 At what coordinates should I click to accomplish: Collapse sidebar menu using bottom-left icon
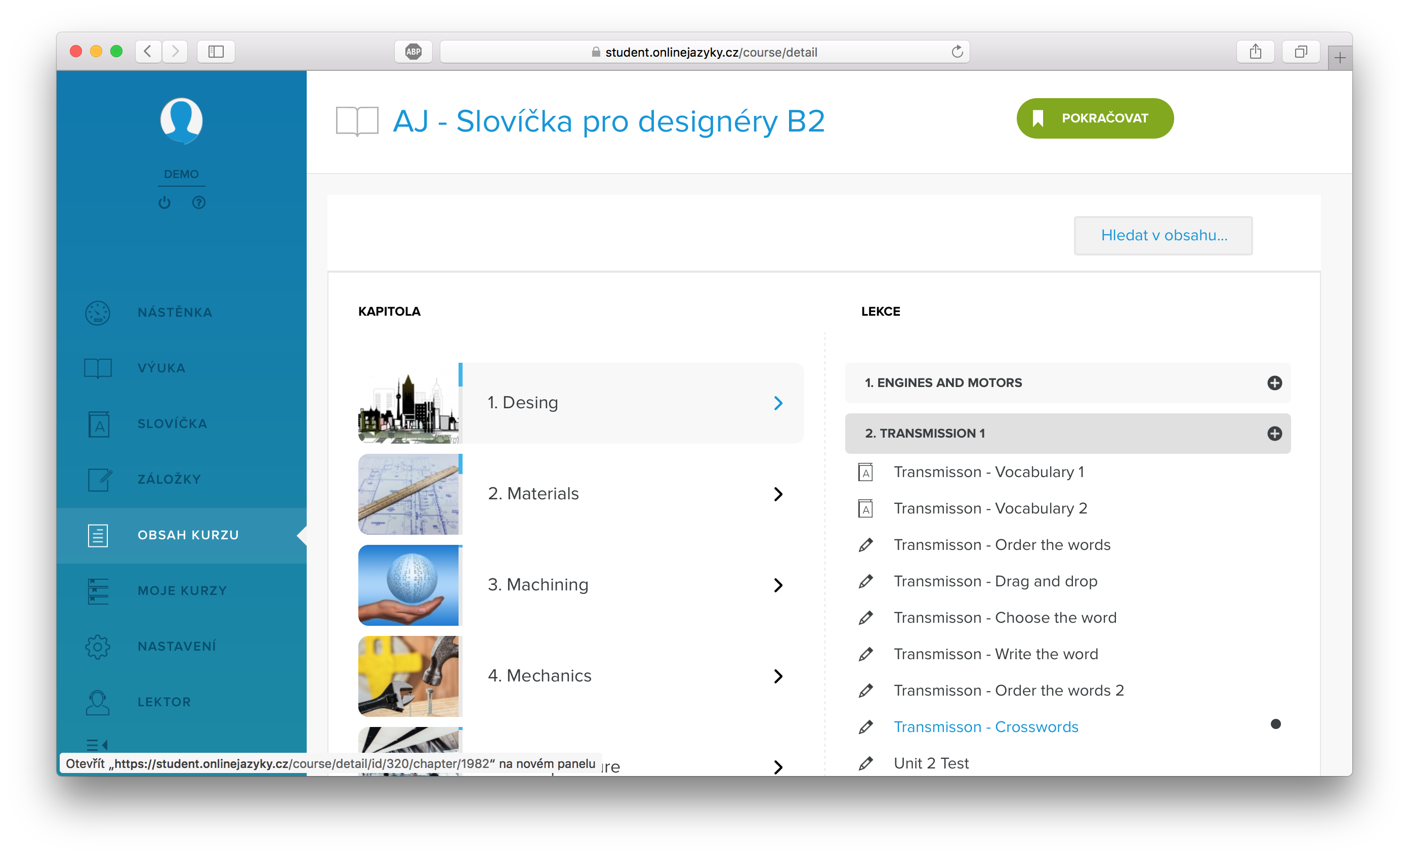(97, 744)
